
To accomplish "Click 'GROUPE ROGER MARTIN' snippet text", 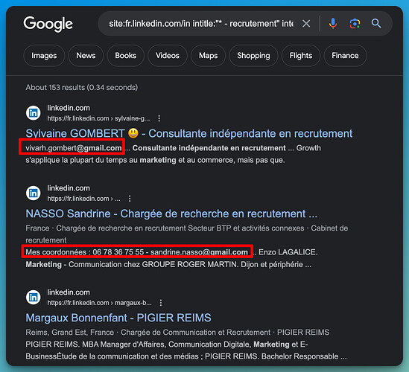I will click(x=190, y=264).
